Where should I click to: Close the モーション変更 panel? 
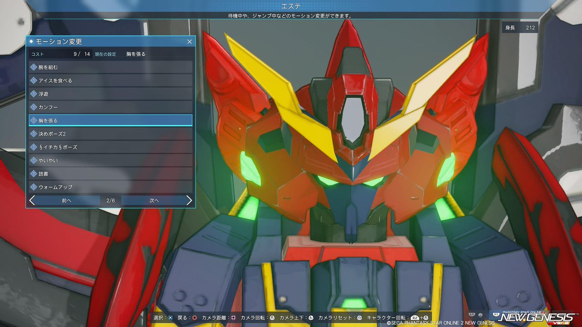point(189,42)
